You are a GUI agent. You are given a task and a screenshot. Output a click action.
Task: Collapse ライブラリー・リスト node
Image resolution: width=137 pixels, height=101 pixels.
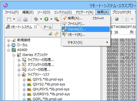pos(19,75)
